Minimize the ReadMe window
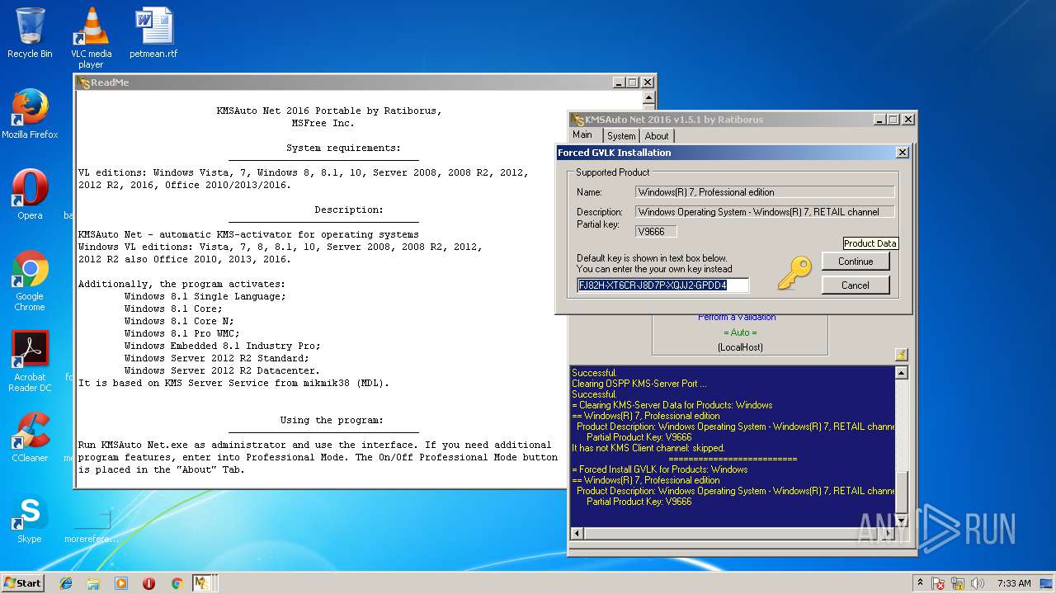This screenshot has width=1056, height=594. coord(619,82)
